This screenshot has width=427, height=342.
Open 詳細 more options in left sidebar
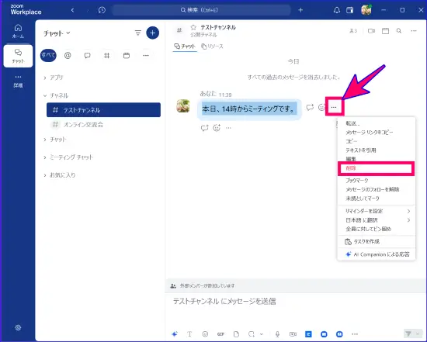18,81
